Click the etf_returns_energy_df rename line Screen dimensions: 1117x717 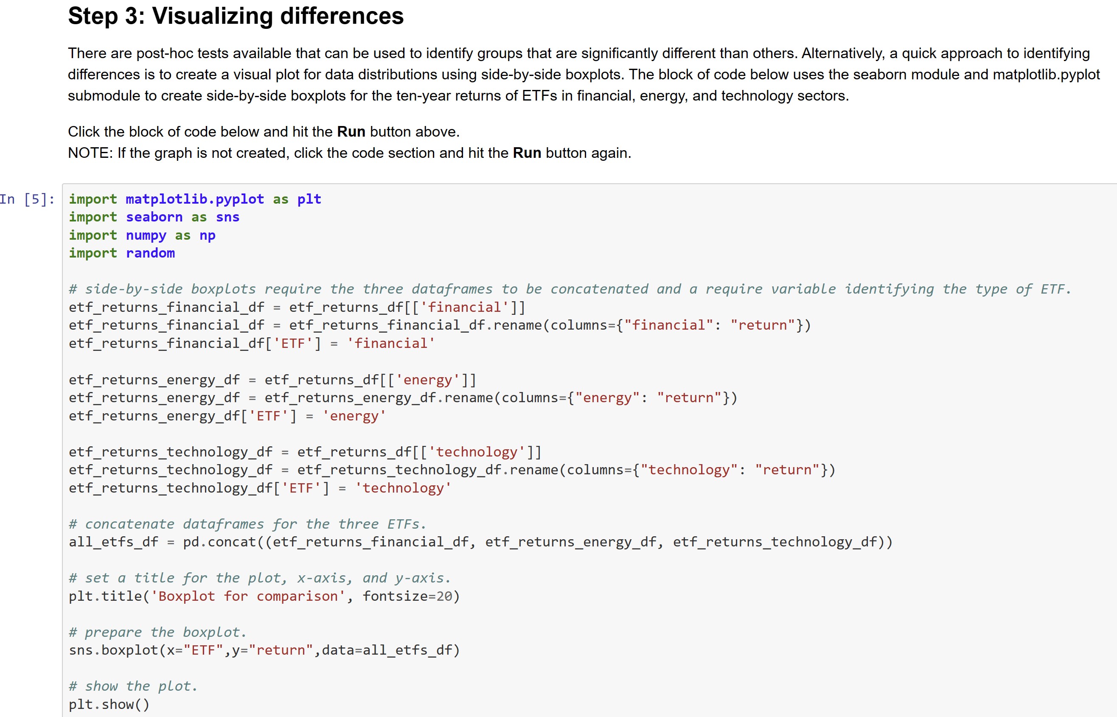403,398
